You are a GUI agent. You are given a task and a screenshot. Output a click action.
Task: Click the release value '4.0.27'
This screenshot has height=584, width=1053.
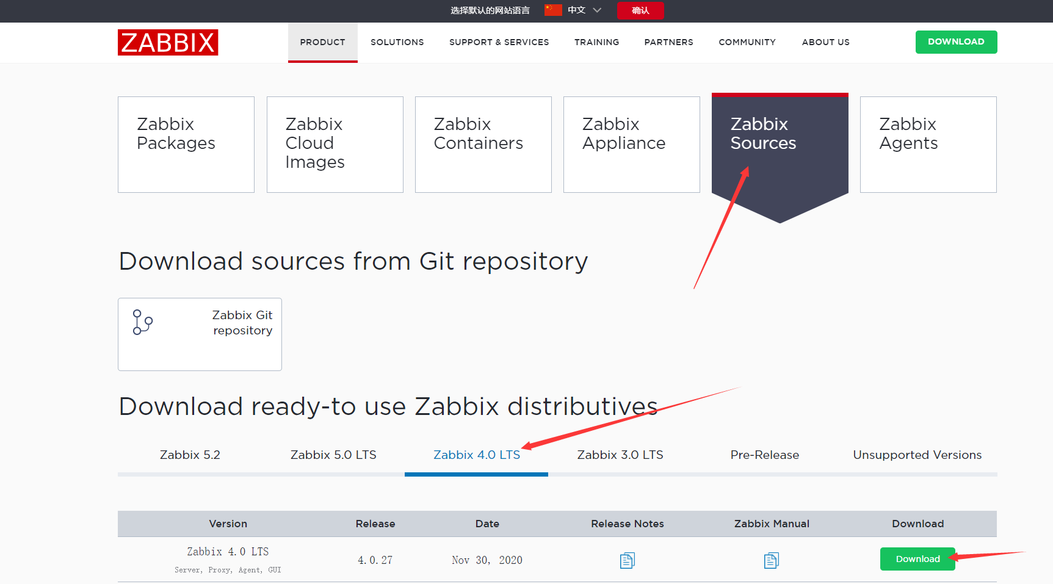click(x=375, y=560)
